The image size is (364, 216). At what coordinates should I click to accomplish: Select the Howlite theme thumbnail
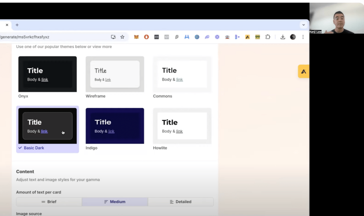182,126
